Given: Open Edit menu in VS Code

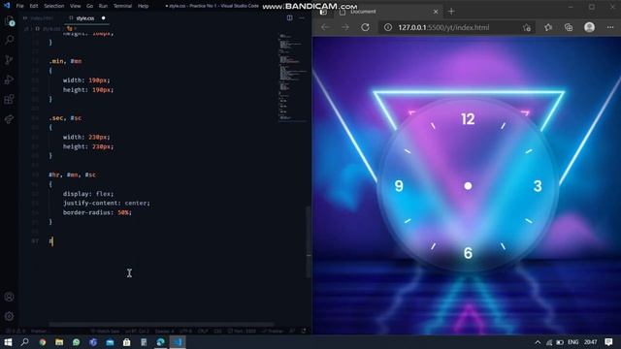Looking at the screenshot, I should click(x=34, y=6).
